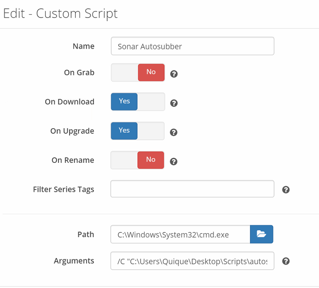Click the question mark next to On Rename
The image size is (319, 288).
(173, 161)
